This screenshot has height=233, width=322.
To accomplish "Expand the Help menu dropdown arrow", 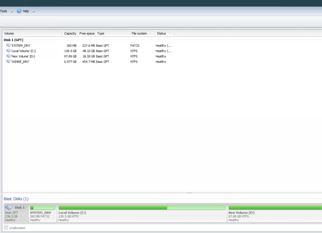I will [33, 11].
